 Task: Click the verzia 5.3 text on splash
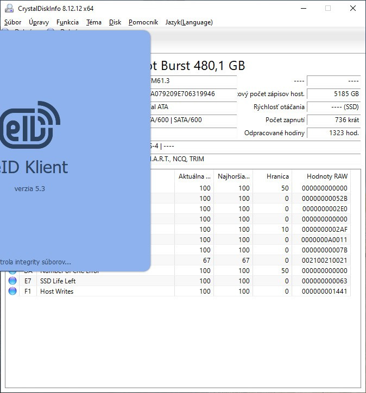(29, 189)
